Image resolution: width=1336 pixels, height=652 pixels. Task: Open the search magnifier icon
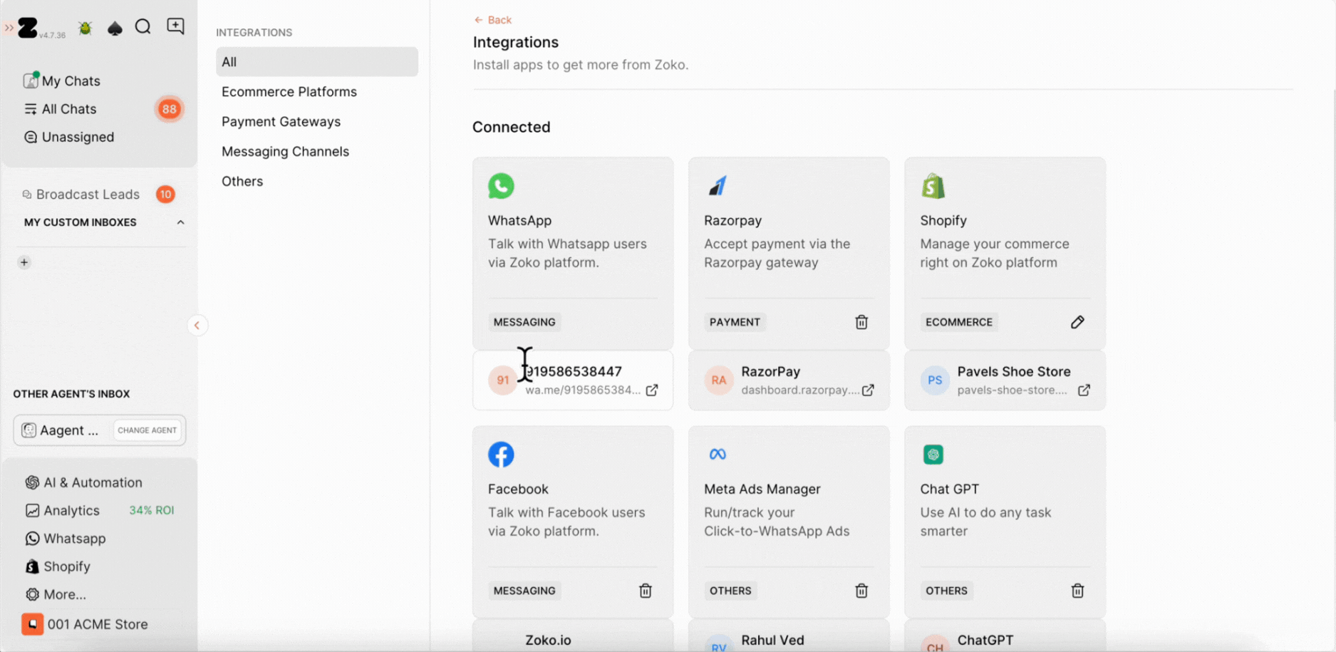[x=143, y=27]
